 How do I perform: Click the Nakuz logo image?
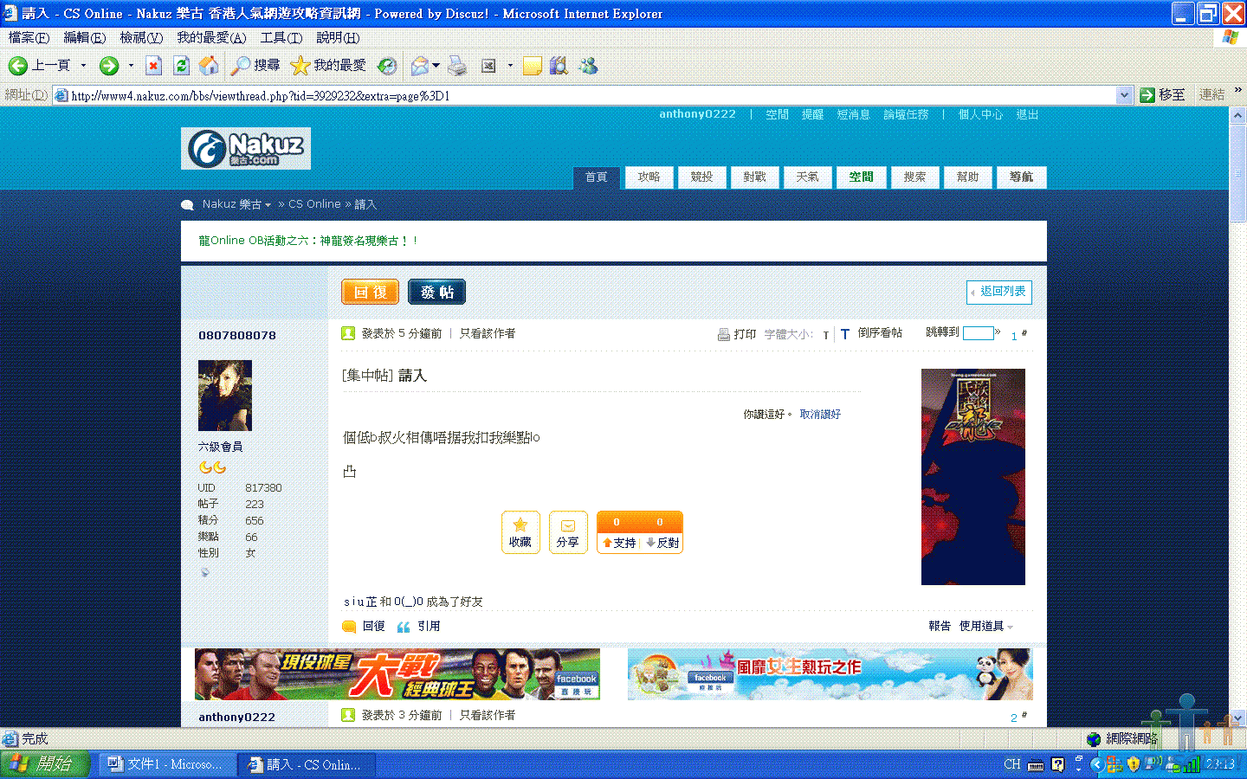coord(246,149)
